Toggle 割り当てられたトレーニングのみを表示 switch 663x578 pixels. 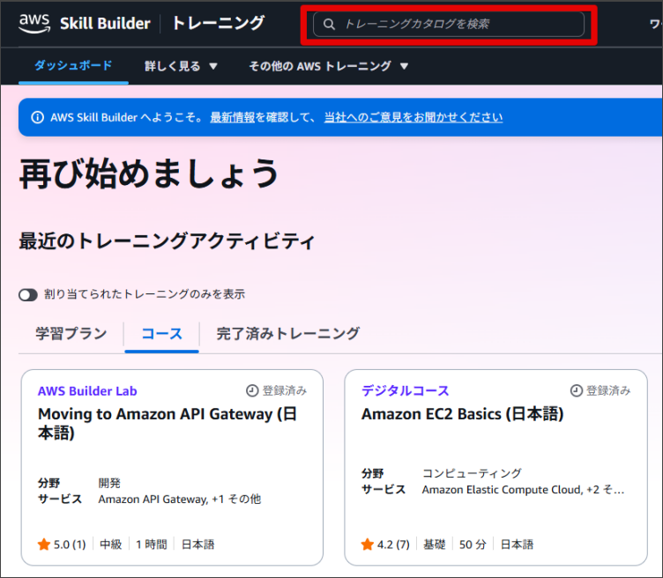pyautogui.click(x=28, y=294)
